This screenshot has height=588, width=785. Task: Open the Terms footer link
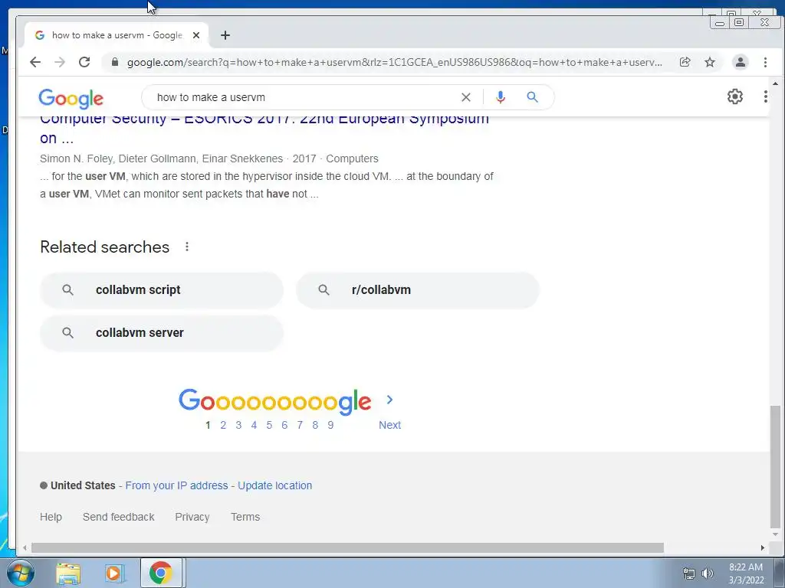pos(245,517)
